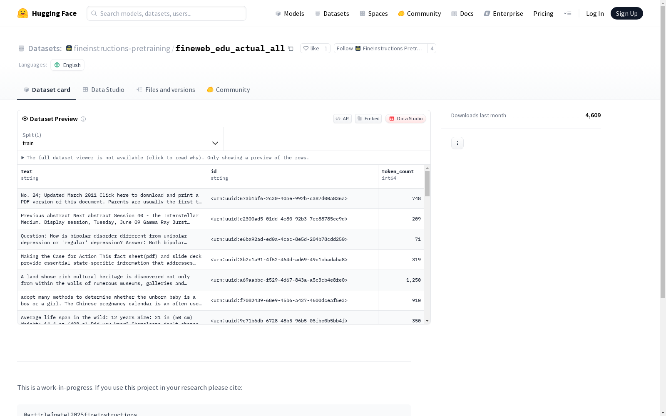This screenshot has height=416, width=666.
Task: Click the like count number 1
Action: 326,48
